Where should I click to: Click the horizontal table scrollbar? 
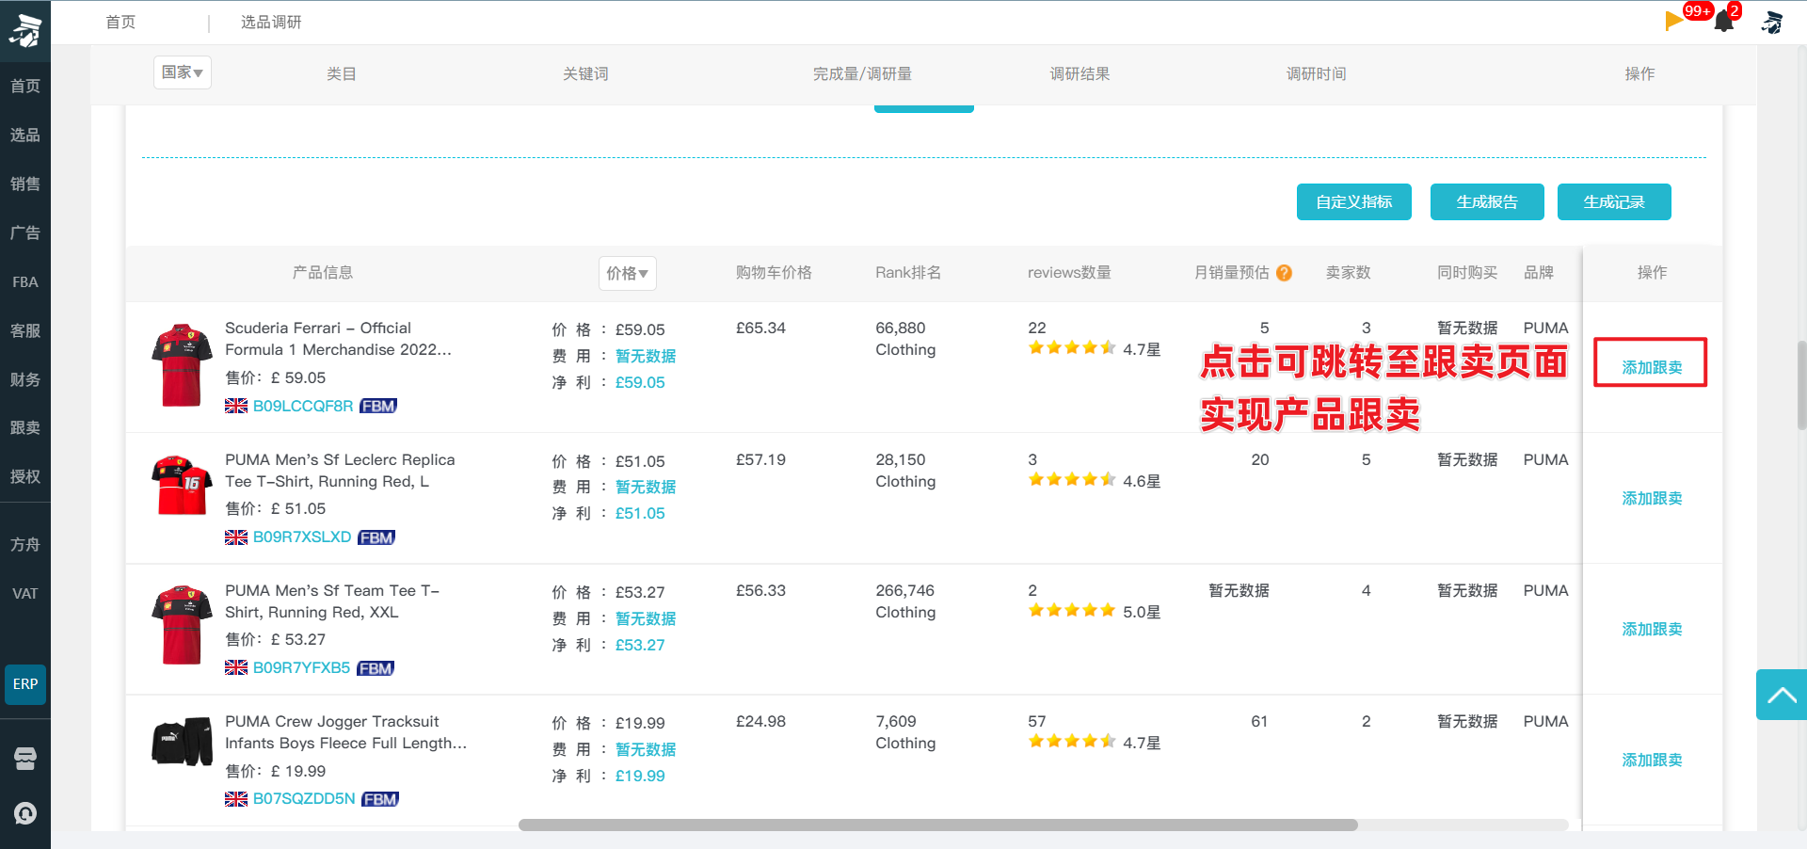pyautogui.click(x=937, y=825)
